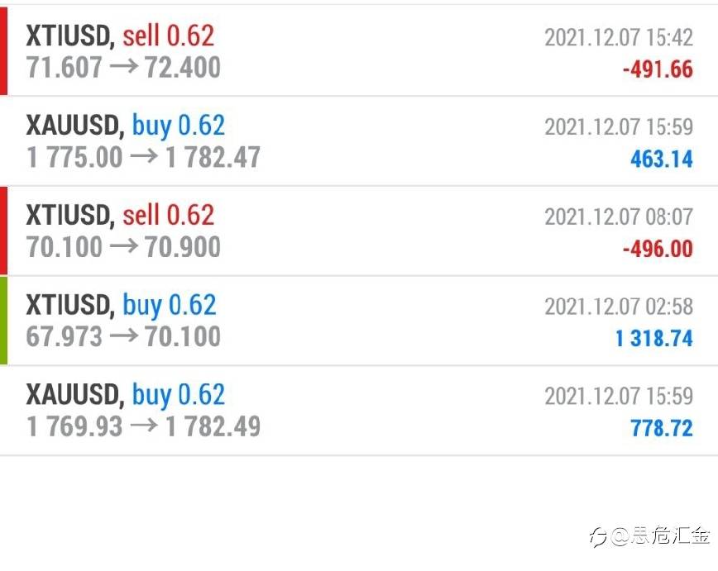Click the green bar beside the 67.973 trade
This screenshot has width=718, height=571.
tap(3, 321)
